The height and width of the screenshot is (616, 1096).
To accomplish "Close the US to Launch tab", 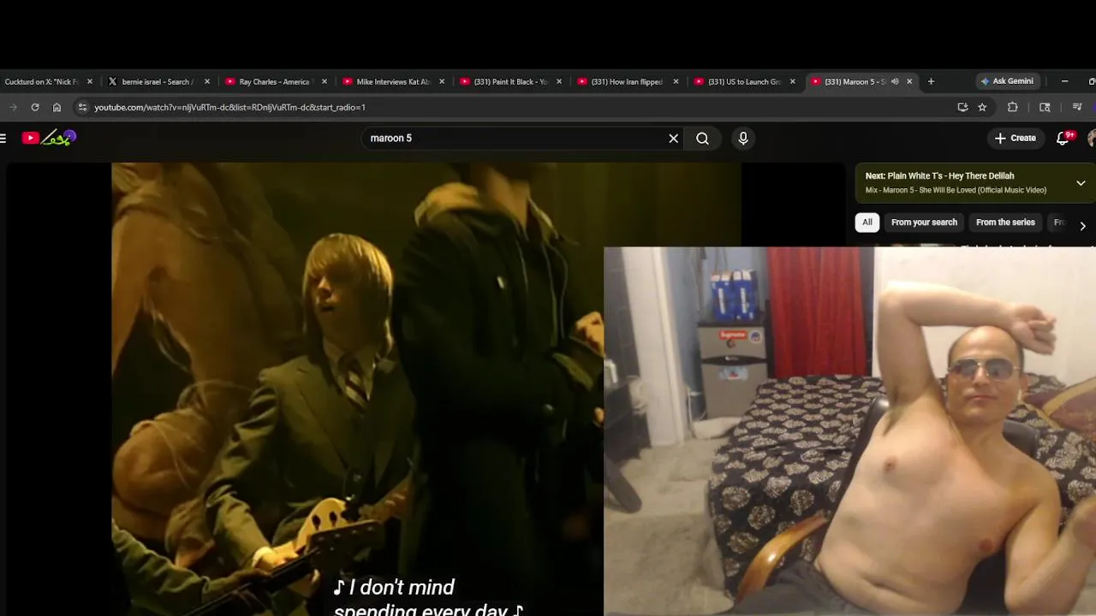I will coord(792,81).
